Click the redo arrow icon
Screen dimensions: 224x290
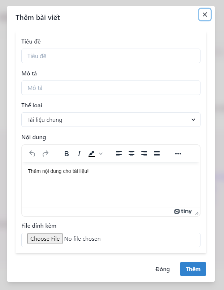(x=46, y=154)
